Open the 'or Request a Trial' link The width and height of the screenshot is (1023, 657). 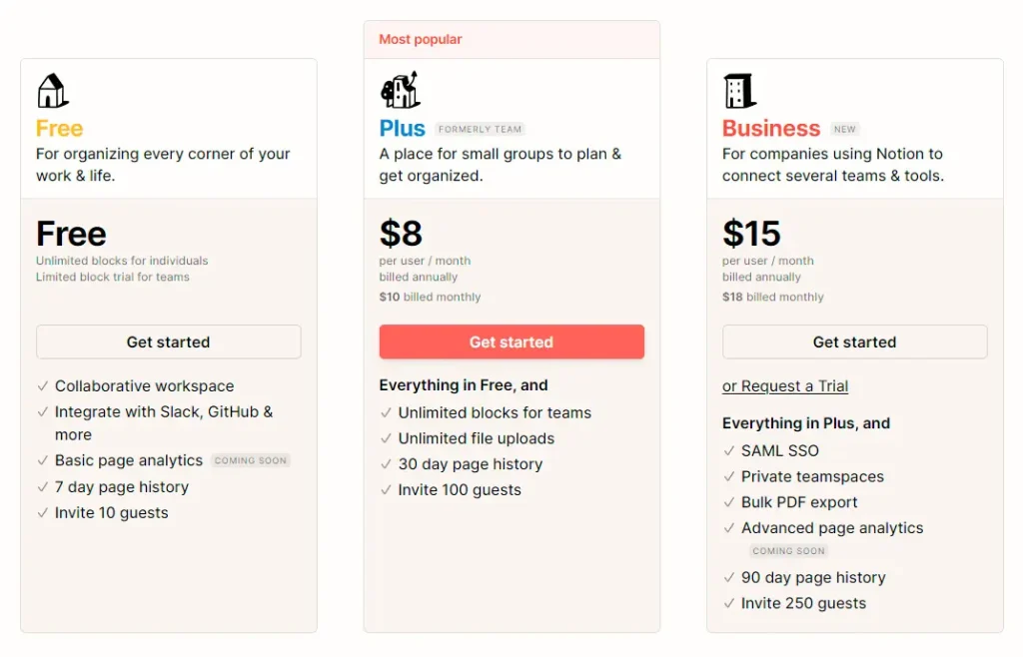[x=785, y=386]
